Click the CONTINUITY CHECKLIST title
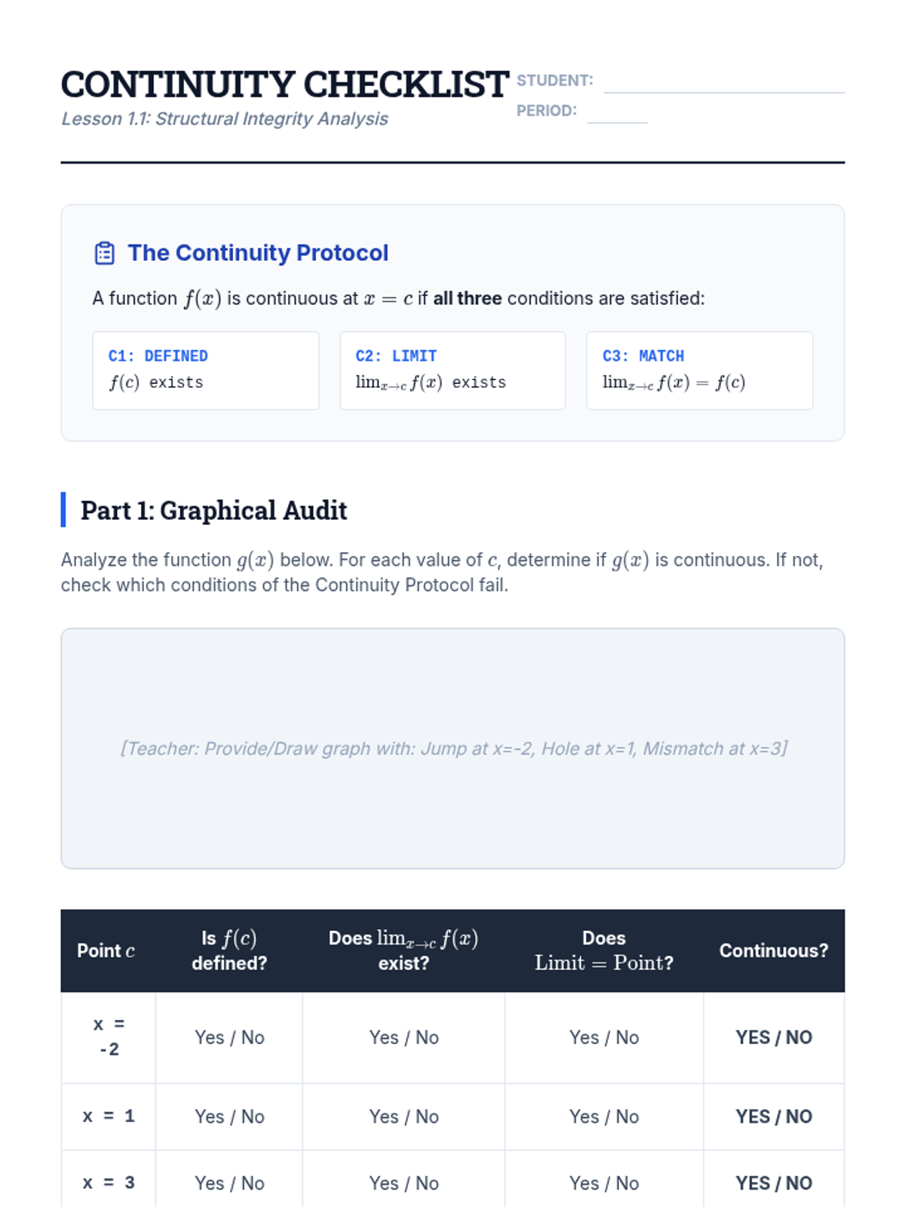The width and height of the screenshot is (905, 1207). point(284,84)
